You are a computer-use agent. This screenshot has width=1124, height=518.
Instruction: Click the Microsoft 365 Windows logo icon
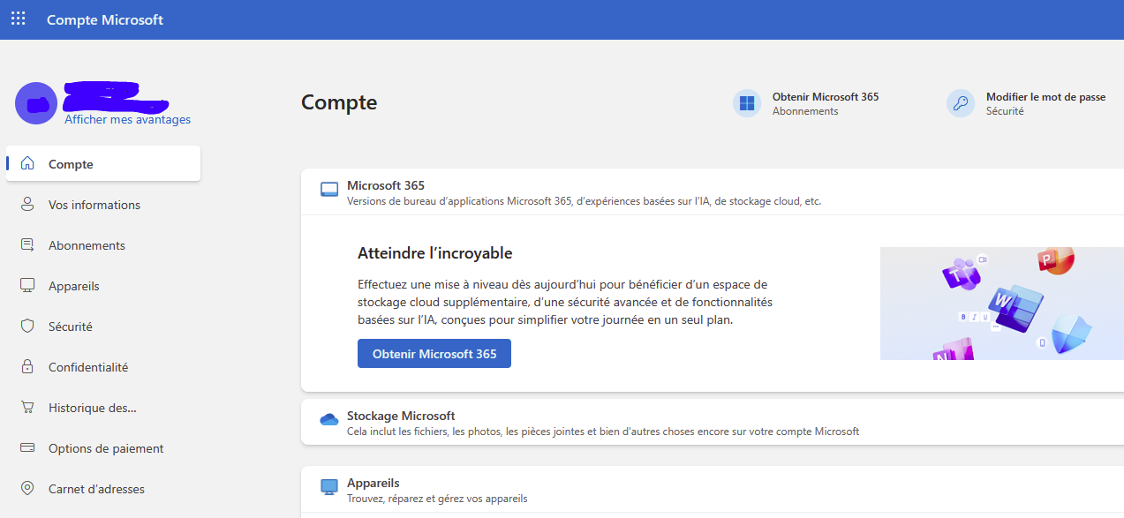click(x=747, y=103)
